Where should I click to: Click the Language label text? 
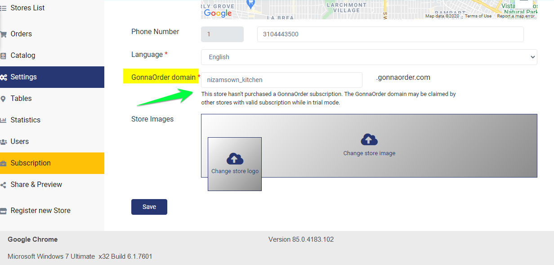tap(147, 55)
